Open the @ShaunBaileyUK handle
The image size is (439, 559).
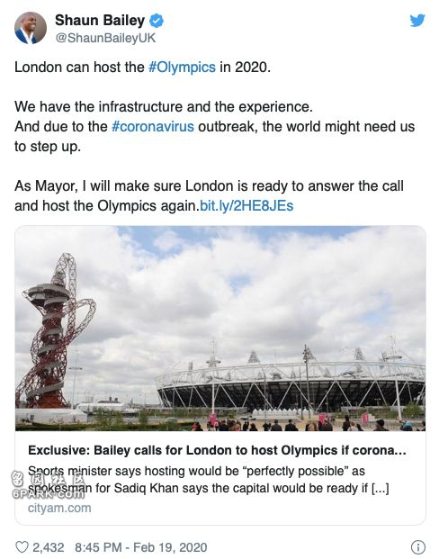(105, 38)
